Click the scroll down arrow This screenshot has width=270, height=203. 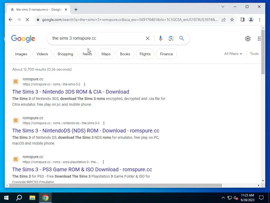tap(263, 181)
